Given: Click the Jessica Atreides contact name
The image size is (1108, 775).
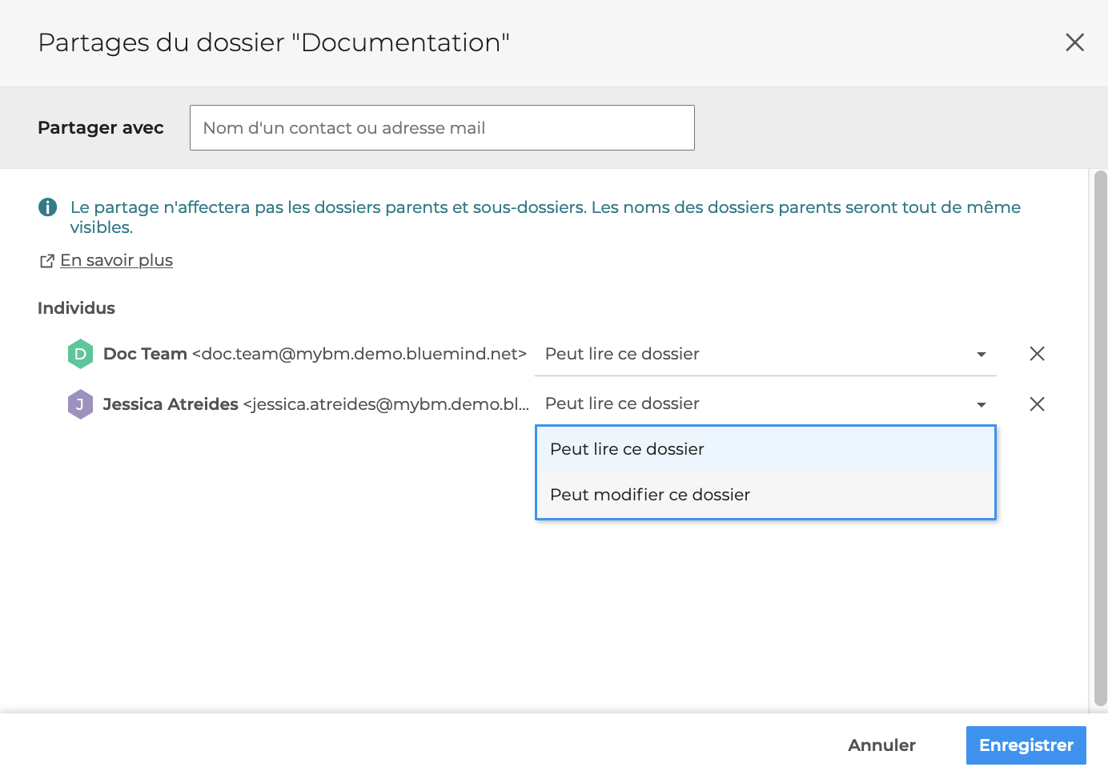Looking at the screenshot, I should (x=171, y=404).
